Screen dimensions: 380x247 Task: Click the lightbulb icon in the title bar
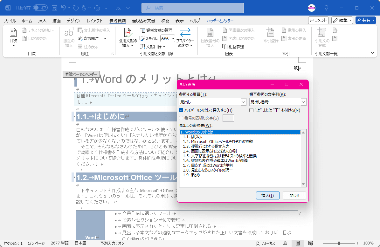(x=327, y=8)
